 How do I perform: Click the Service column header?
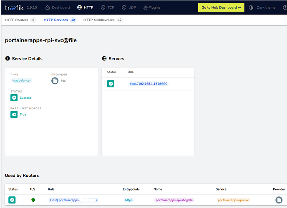[221, 189]
